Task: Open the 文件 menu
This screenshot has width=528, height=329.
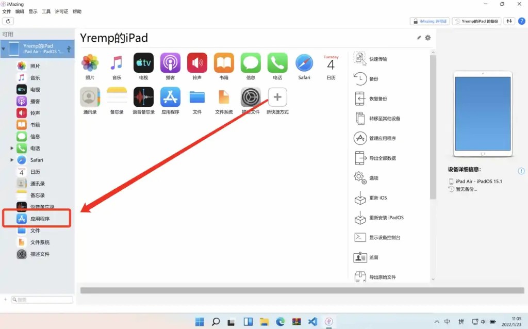Action: pos(6,11)
